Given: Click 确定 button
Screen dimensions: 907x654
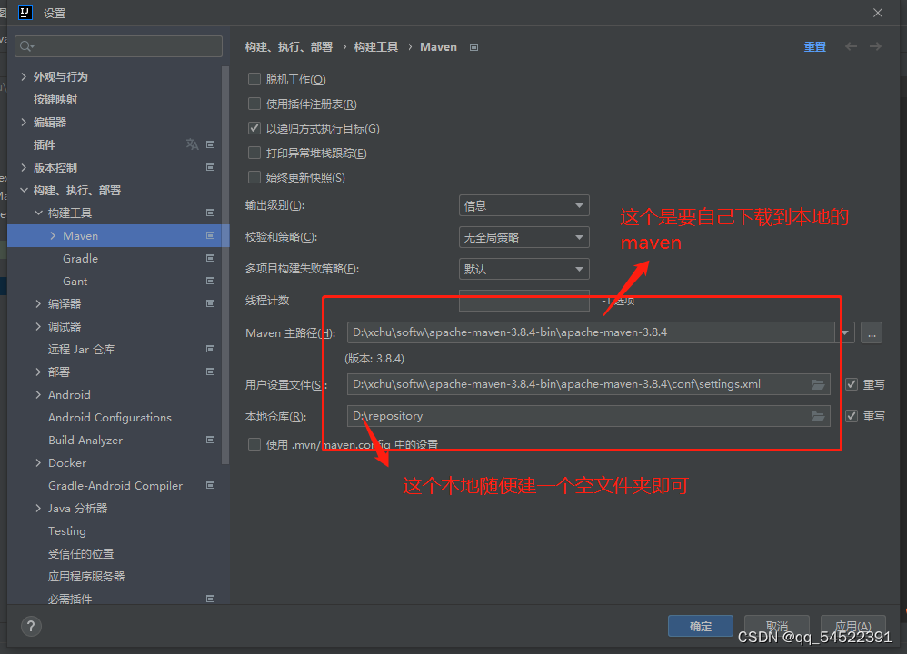Looking at the screenshot, I should 701,626.
